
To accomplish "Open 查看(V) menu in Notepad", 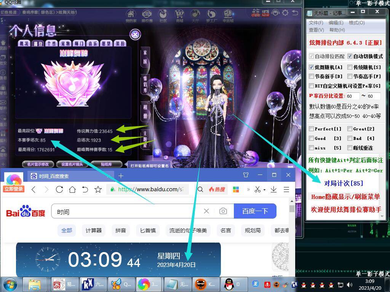I will point(316,30).
